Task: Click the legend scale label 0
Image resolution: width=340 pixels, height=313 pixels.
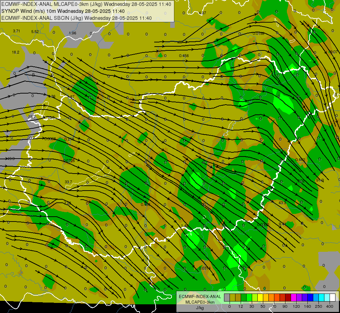Action: pyautogui.click(x=230, y=306)
